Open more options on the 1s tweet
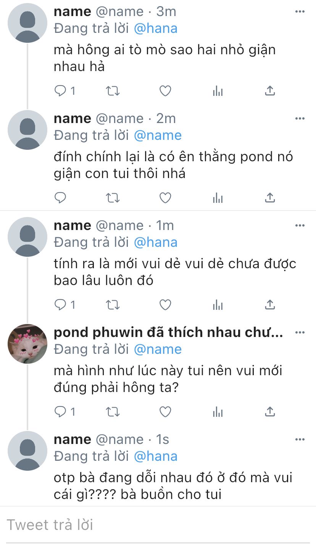This screenshot has width=316, height=554. 300,440
